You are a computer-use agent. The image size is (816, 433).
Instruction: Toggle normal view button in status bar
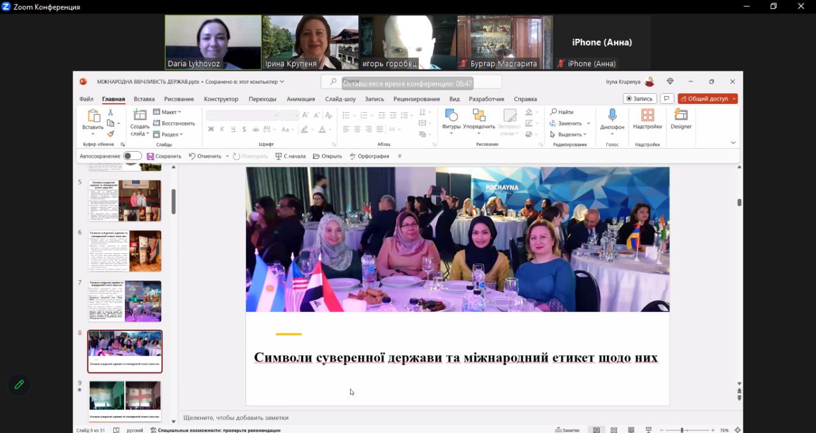point(596,430)
